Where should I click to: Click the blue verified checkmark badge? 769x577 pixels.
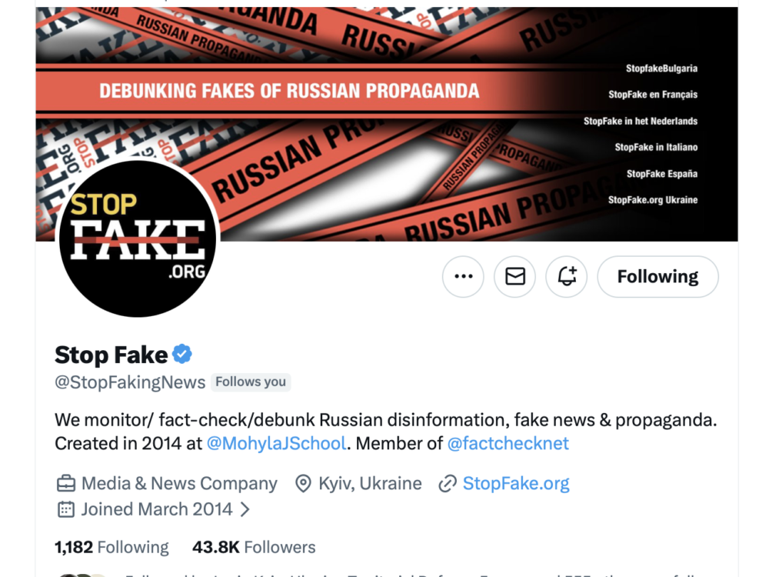tap(182, 355)
